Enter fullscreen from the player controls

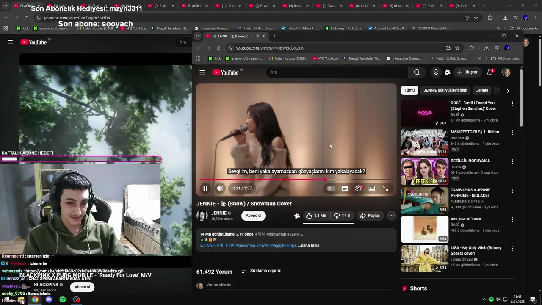click(385, 189)
